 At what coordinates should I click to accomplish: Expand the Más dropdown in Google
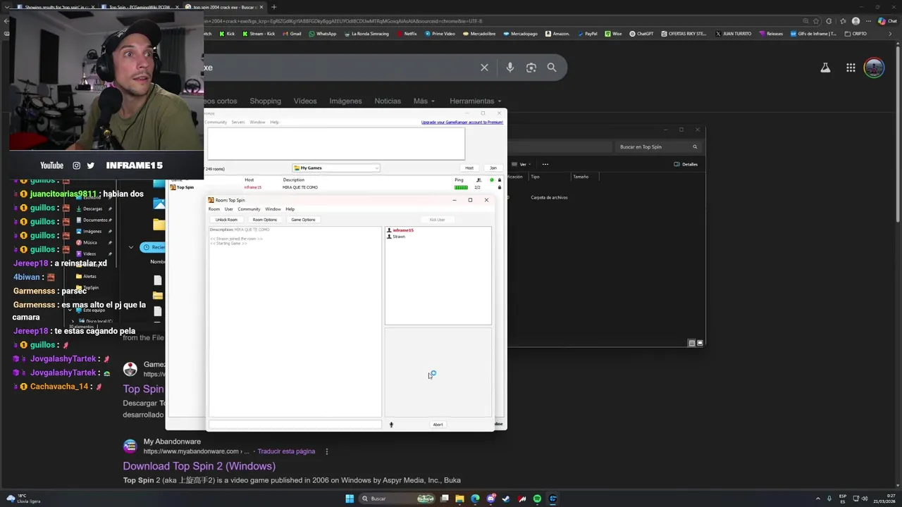click(424, 101)
